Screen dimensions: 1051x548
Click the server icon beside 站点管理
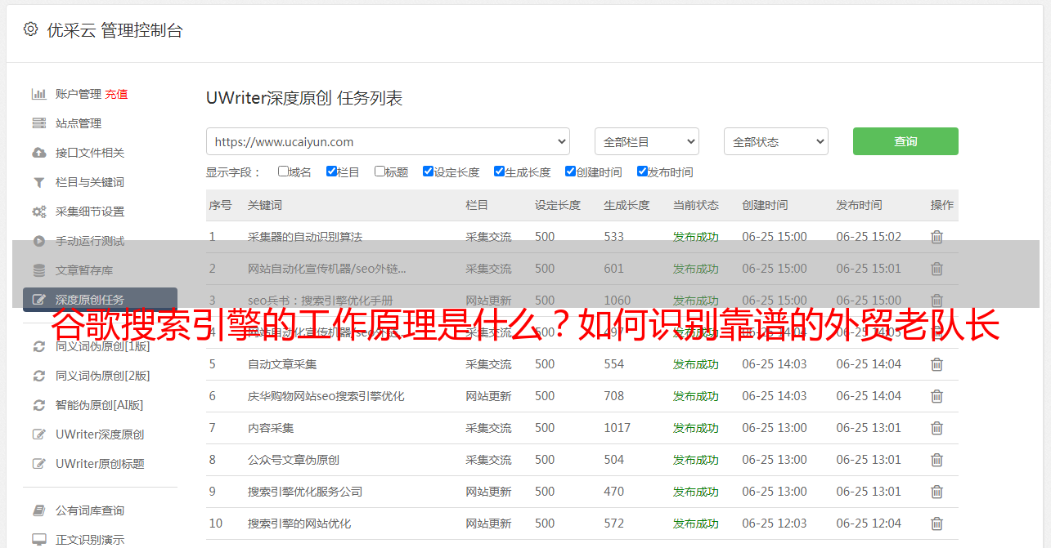[38, 123]
